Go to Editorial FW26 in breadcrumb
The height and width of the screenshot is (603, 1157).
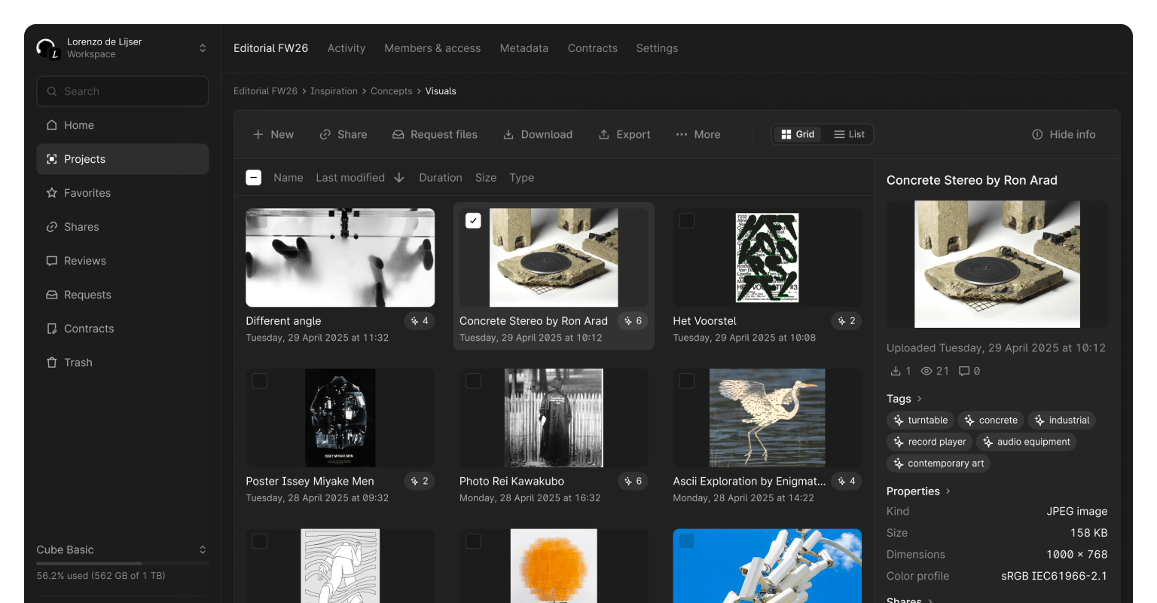pos(265,91)
